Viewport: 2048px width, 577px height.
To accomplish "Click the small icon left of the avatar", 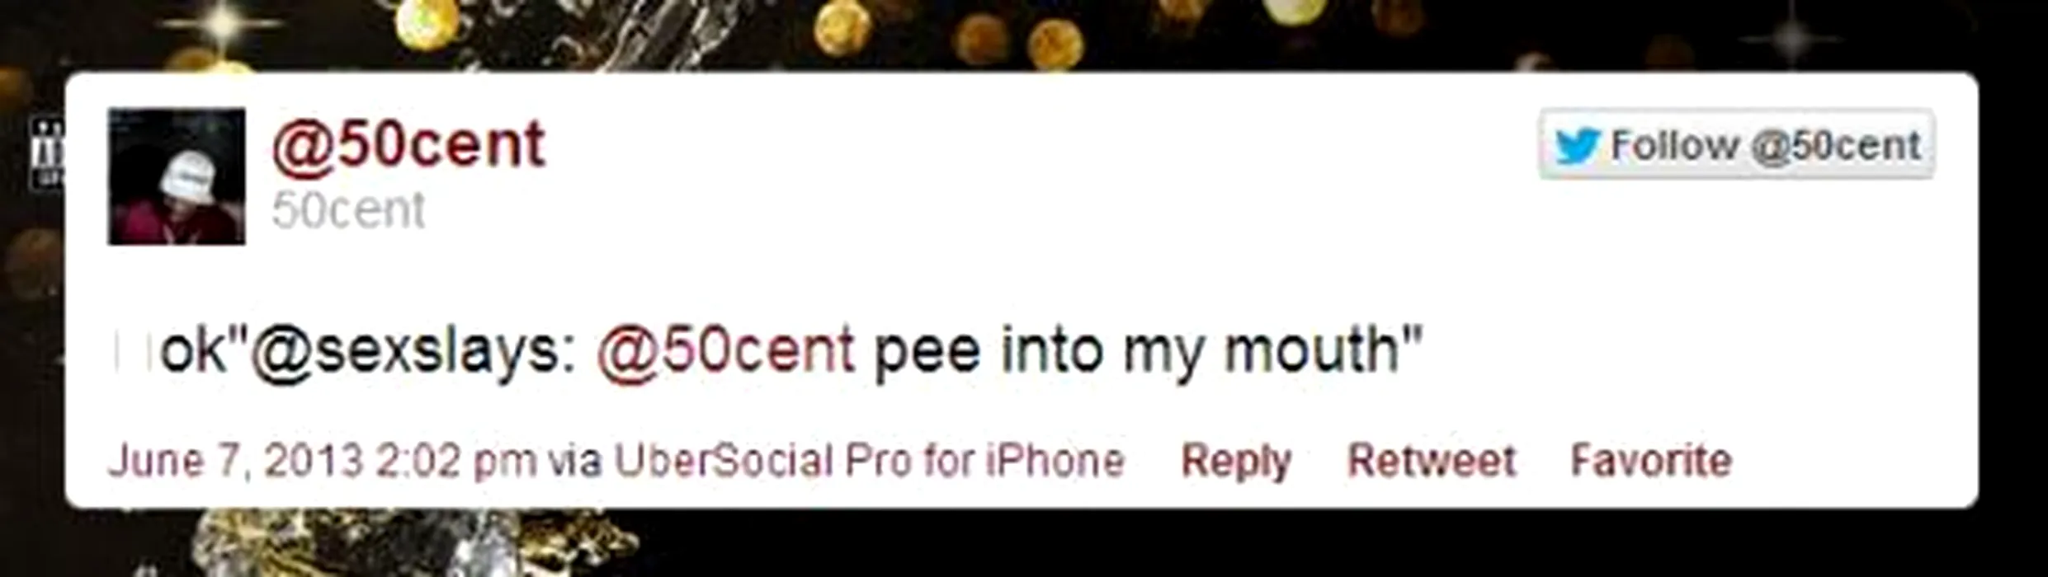I will (48, 152).
